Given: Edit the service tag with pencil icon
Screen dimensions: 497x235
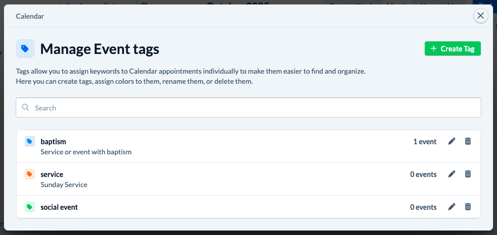Looking at the screenshot, I should tap(452, 174).
